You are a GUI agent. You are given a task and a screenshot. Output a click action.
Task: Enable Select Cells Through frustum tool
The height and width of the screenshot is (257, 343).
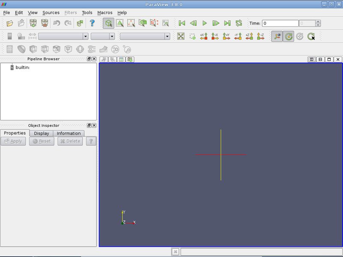click(x=143, y=23)
